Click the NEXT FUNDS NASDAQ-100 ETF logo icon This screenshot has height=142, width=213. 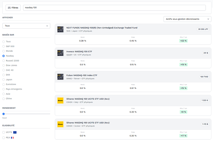60,29
